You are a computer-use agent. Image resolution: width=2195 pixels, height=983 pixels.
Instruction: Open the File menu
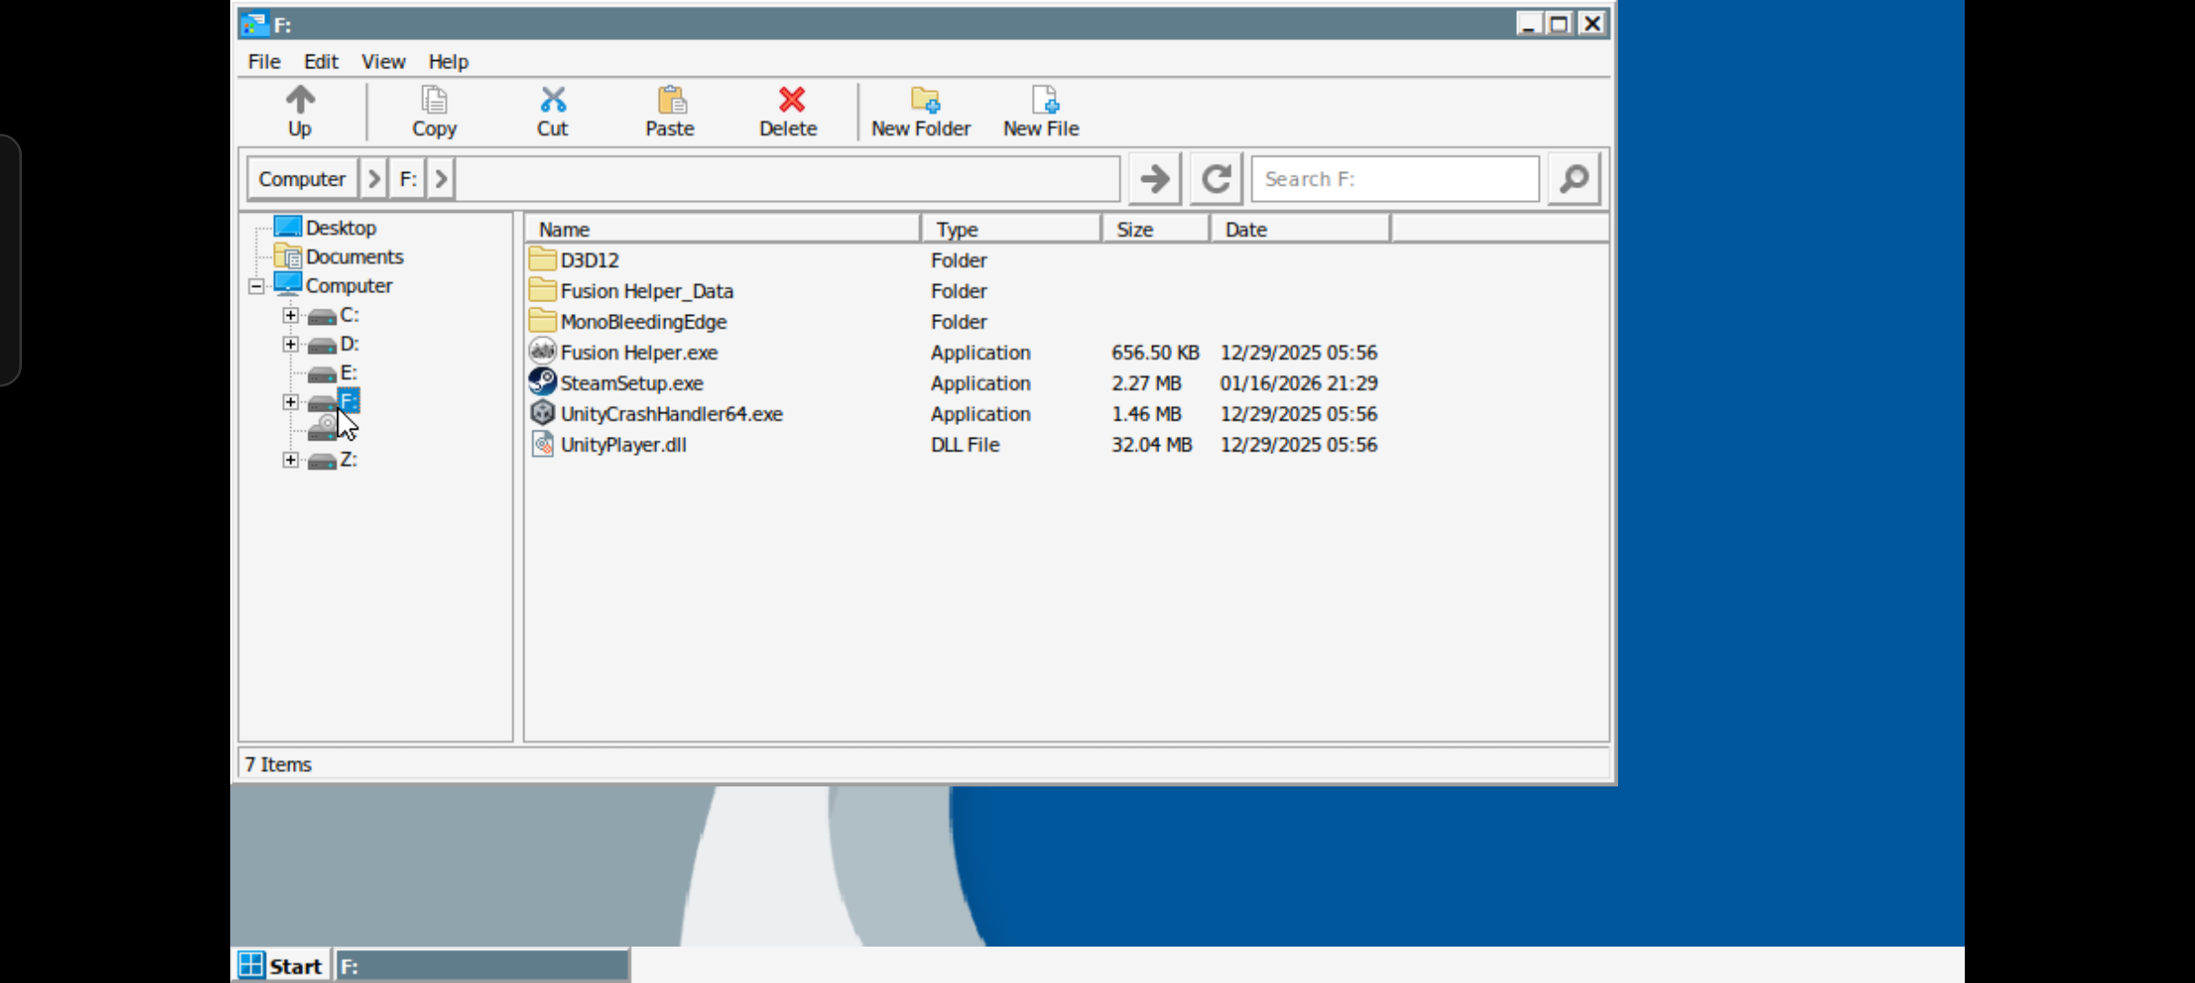pos(264,62)
